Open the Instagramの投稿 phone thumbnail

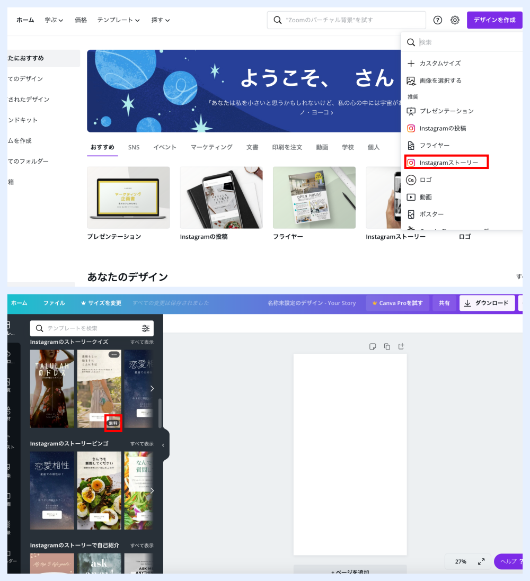pos(222,198)
